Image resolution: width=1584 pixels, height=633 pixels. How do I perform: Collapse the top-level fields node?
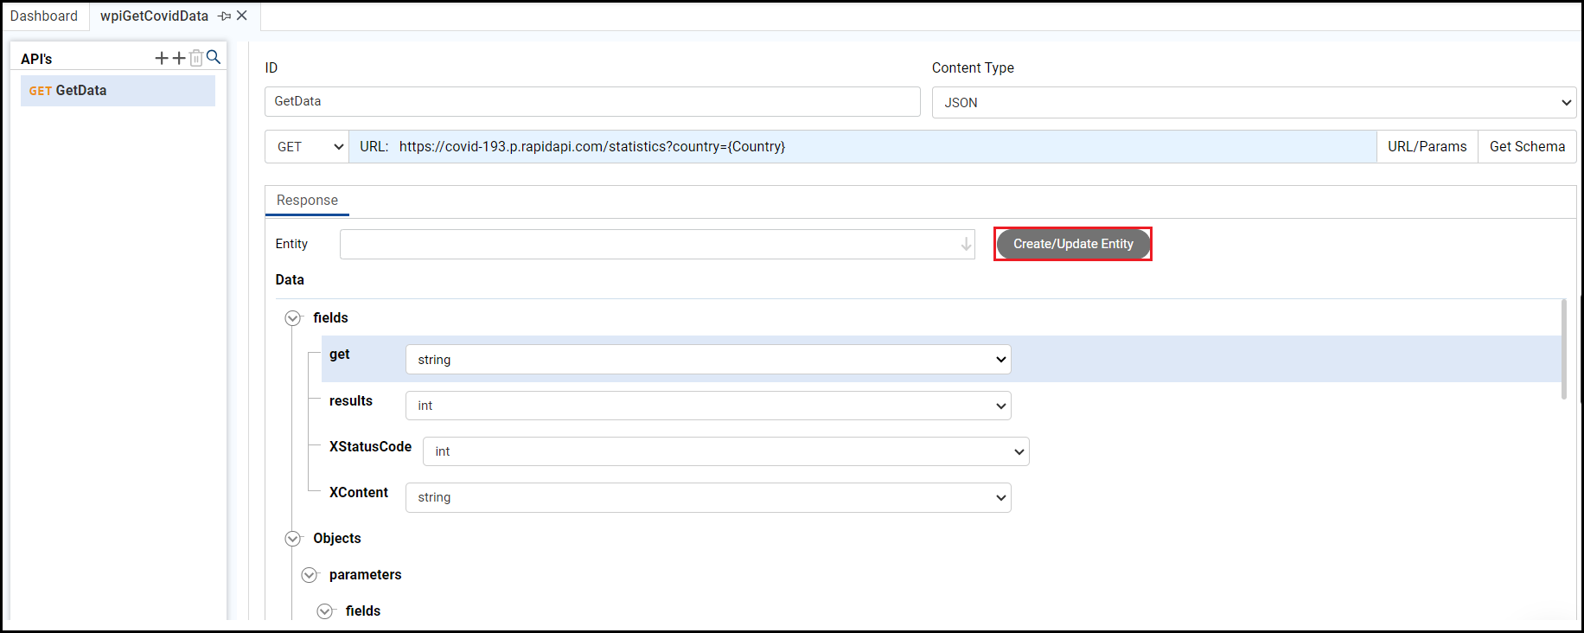click(293, 318)
